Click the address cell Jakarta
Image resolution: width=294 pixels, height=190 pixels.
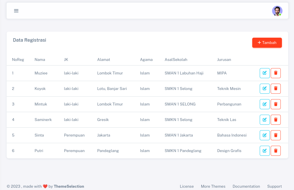(103, 135)
